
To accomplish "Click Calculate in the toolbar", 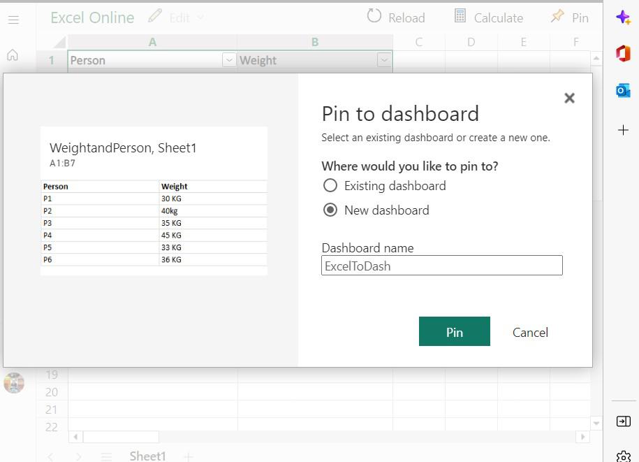I will pos(489,17).
